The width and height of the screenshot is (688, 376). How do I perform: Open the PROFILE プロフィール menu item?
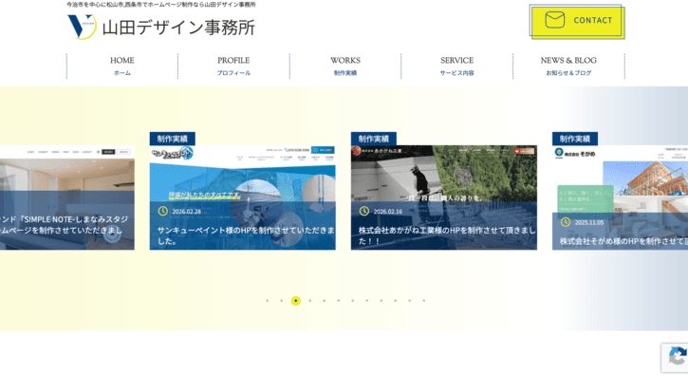coord(233,66)
